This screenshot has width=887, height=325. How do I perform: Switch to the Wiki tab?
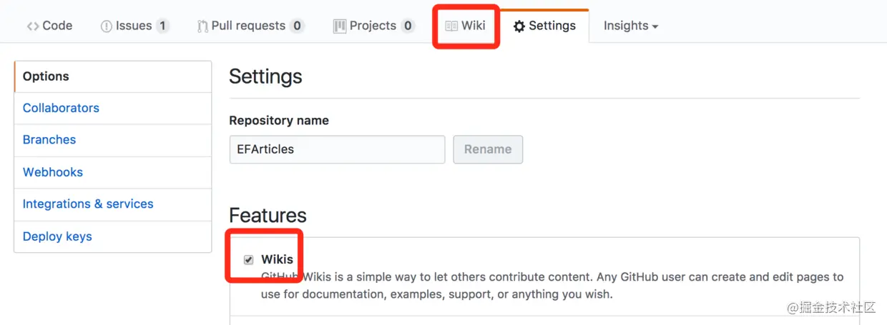465,26
